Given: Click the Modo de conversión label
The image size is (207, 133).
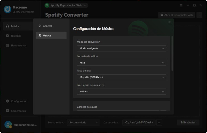Looking at the screenshot, I should tap(88, 42).
